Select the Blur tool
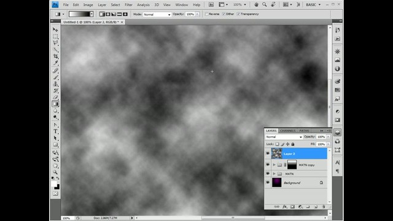The width and height of the screenshot is (393, 221). tap(55, 110)
